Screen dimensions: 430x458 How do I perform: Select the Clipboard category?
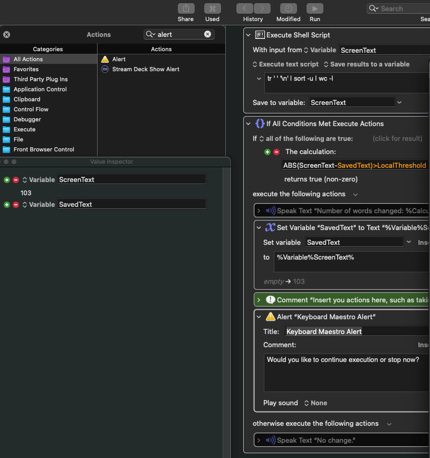(x=27, y=99)
